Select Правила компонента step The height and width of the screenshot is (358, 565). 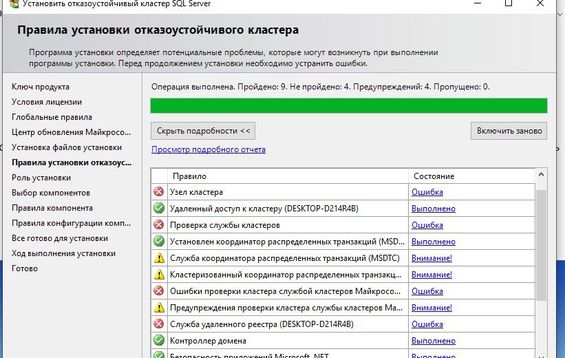(52, 208)
